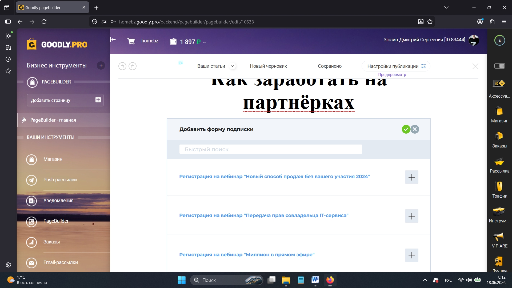Click the Предпросмотр link

(x=392, y=75)
